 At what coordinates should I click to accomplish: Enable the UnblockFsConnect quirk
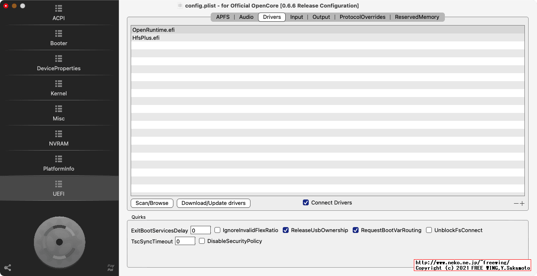coord(429,230)
